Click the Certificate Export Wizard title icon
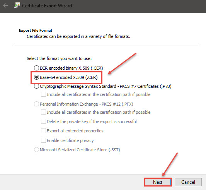The width and height of the screenshot is (206, 190). [x=17, y=5]
